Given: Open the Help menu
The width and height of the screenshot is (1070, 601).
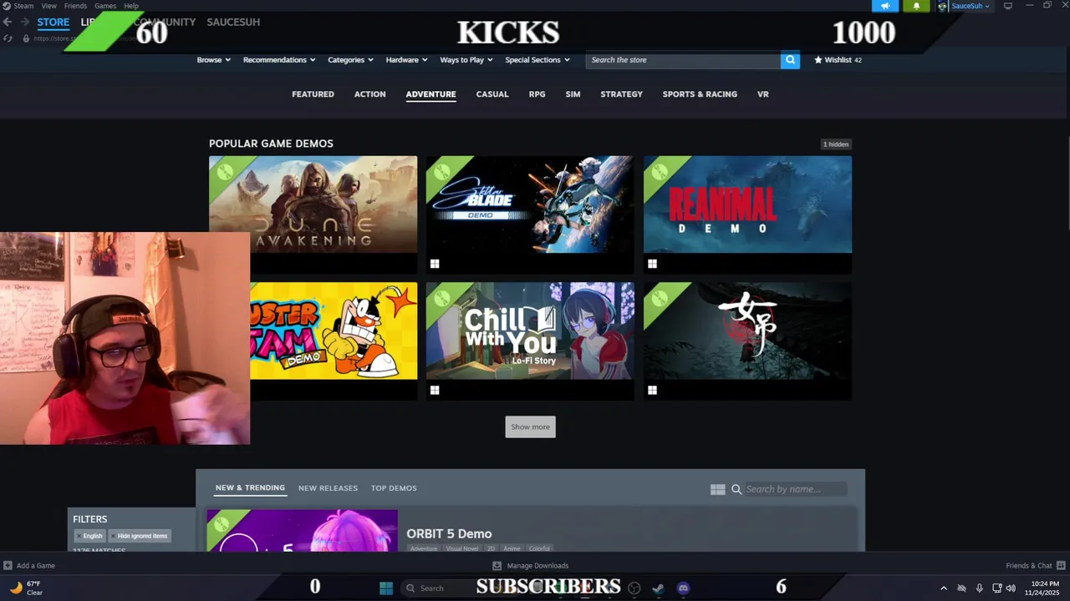Looking at the screenshot, I should point(131,6).
